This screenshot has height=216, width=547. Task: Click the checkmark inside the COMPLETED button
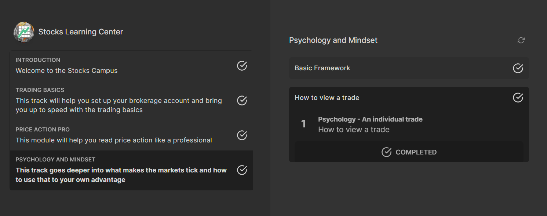coord(386,152)
